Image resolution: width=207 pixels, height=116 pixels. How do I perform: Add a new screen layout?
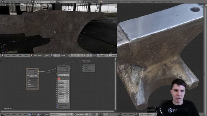(52, 2)
